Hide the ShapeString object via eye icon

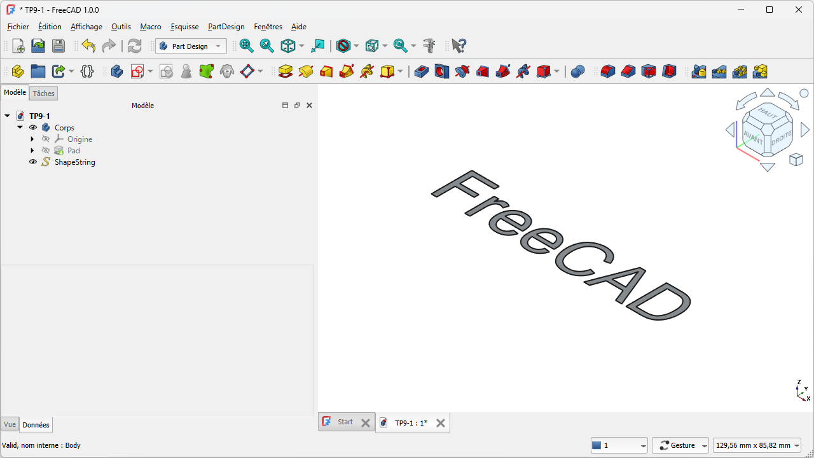pos(33,162)
